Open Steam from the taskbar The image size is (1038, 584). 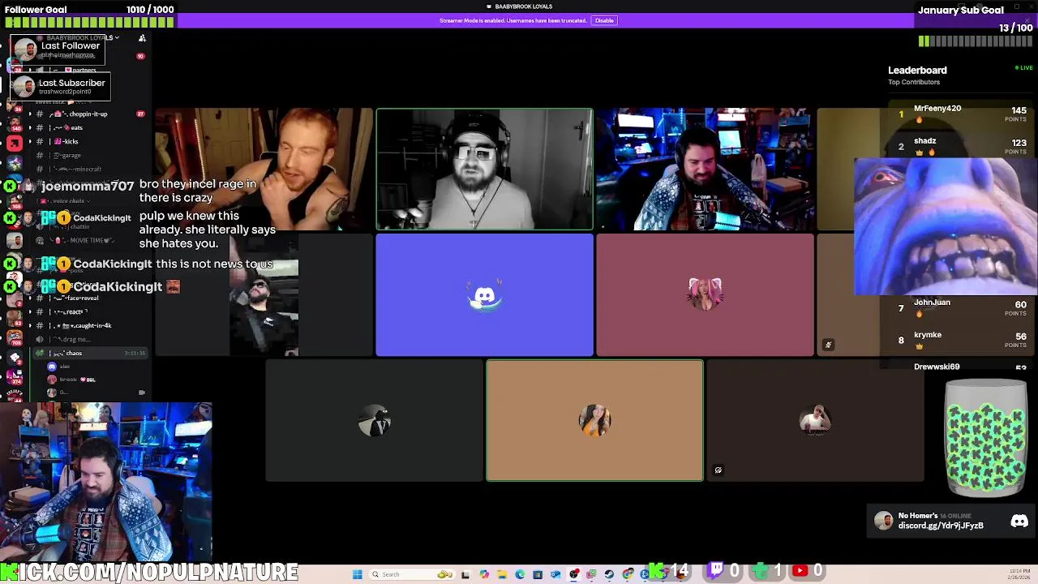[609, 574]
